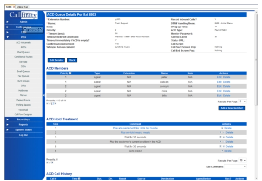
Task: Move step 1 Hola del mundo down
Action: [222, 128]
